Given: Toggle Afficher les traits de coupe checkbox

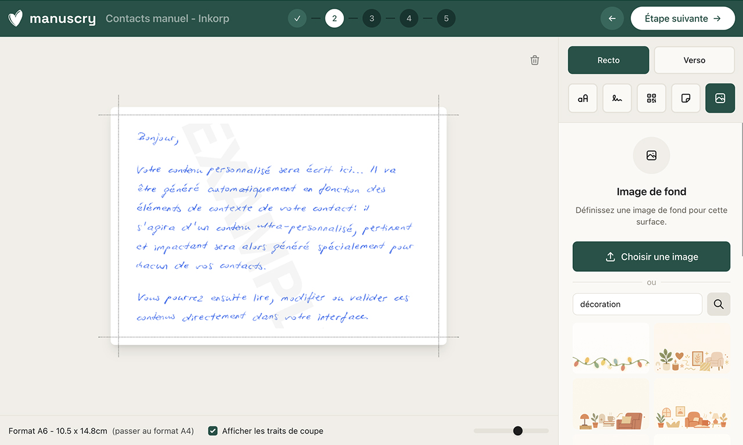Looking at the screenshot, I should coord(213,431).
